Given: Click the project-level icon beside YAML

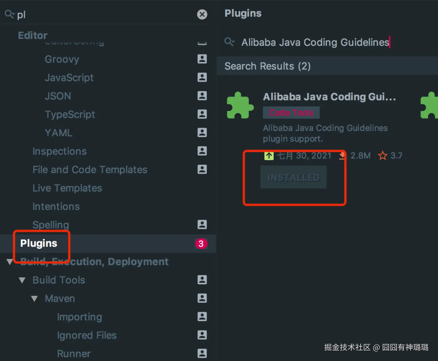Looking at the screenshot, I should 202,132.
